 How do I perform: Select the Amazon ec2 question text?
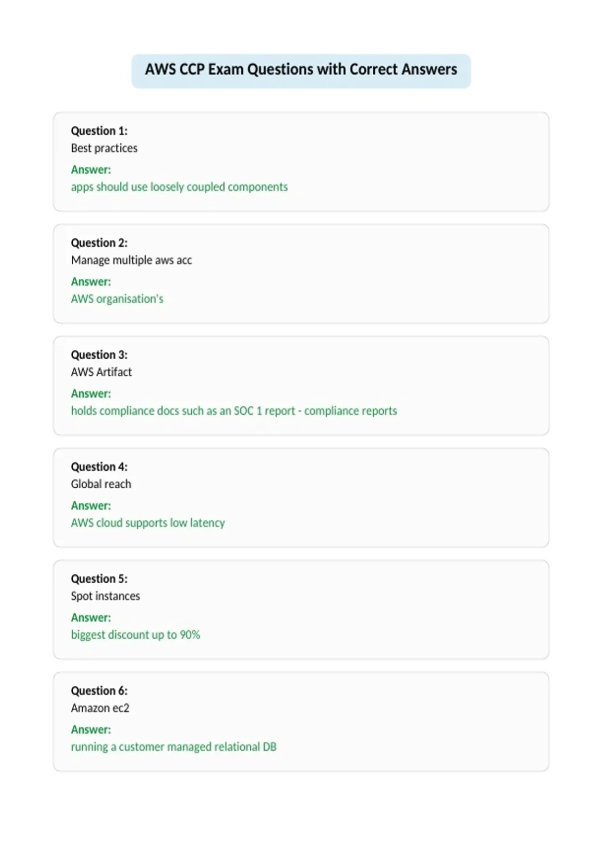pos(100,708)
